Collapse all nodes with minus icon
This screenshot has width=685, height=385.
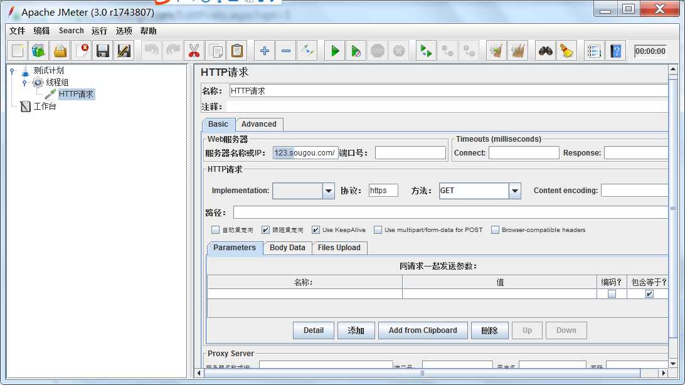(x=285, y=51)
